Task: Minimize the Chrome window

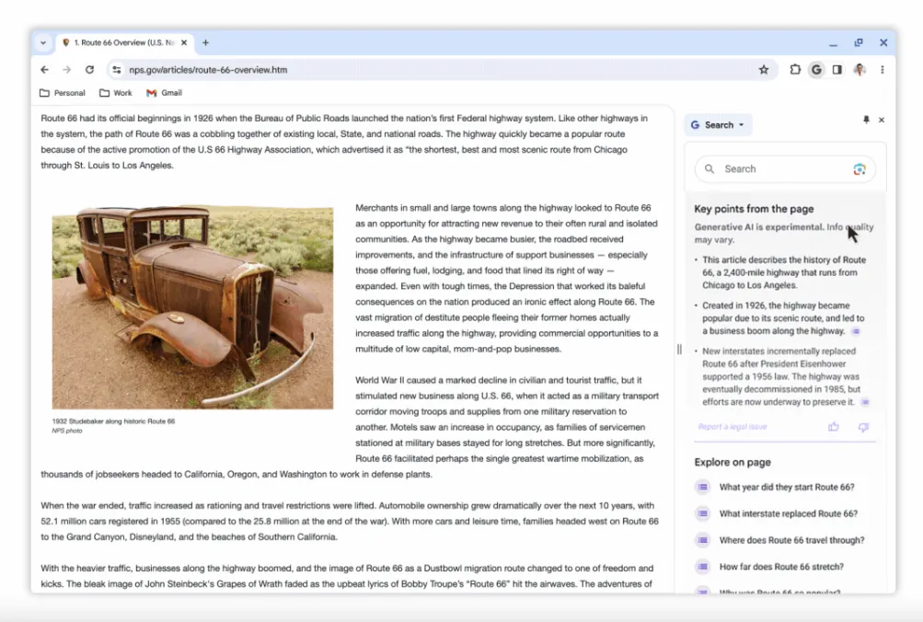Action: (x=833, y=43)
